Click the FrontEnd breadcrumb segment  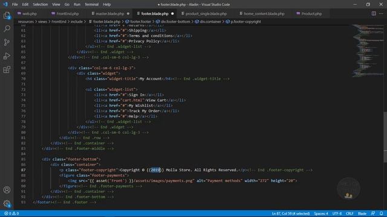pyautogui.click(x=59, y=22)
